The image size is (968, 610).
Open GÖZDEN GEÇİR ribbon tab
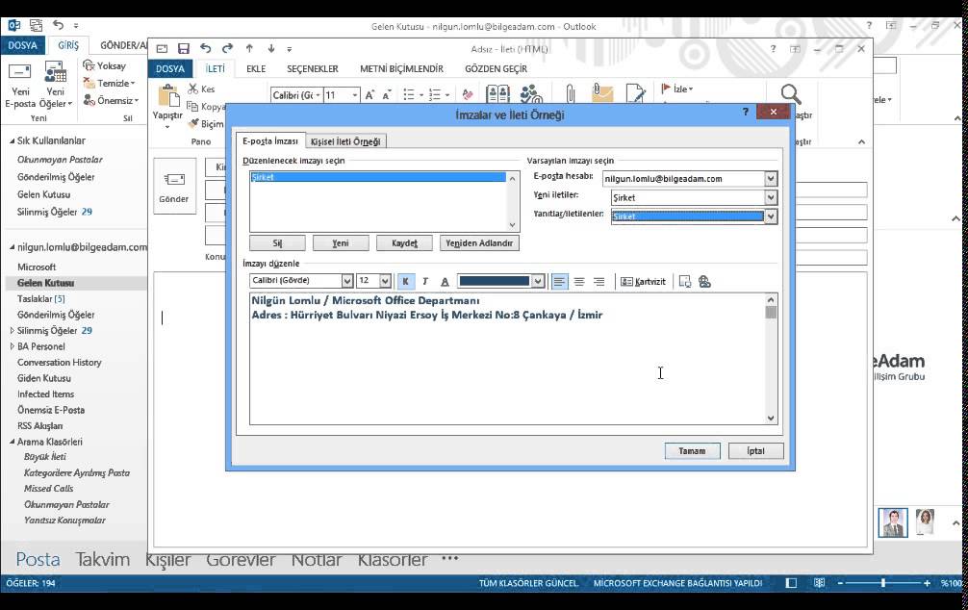click(496, 68)
